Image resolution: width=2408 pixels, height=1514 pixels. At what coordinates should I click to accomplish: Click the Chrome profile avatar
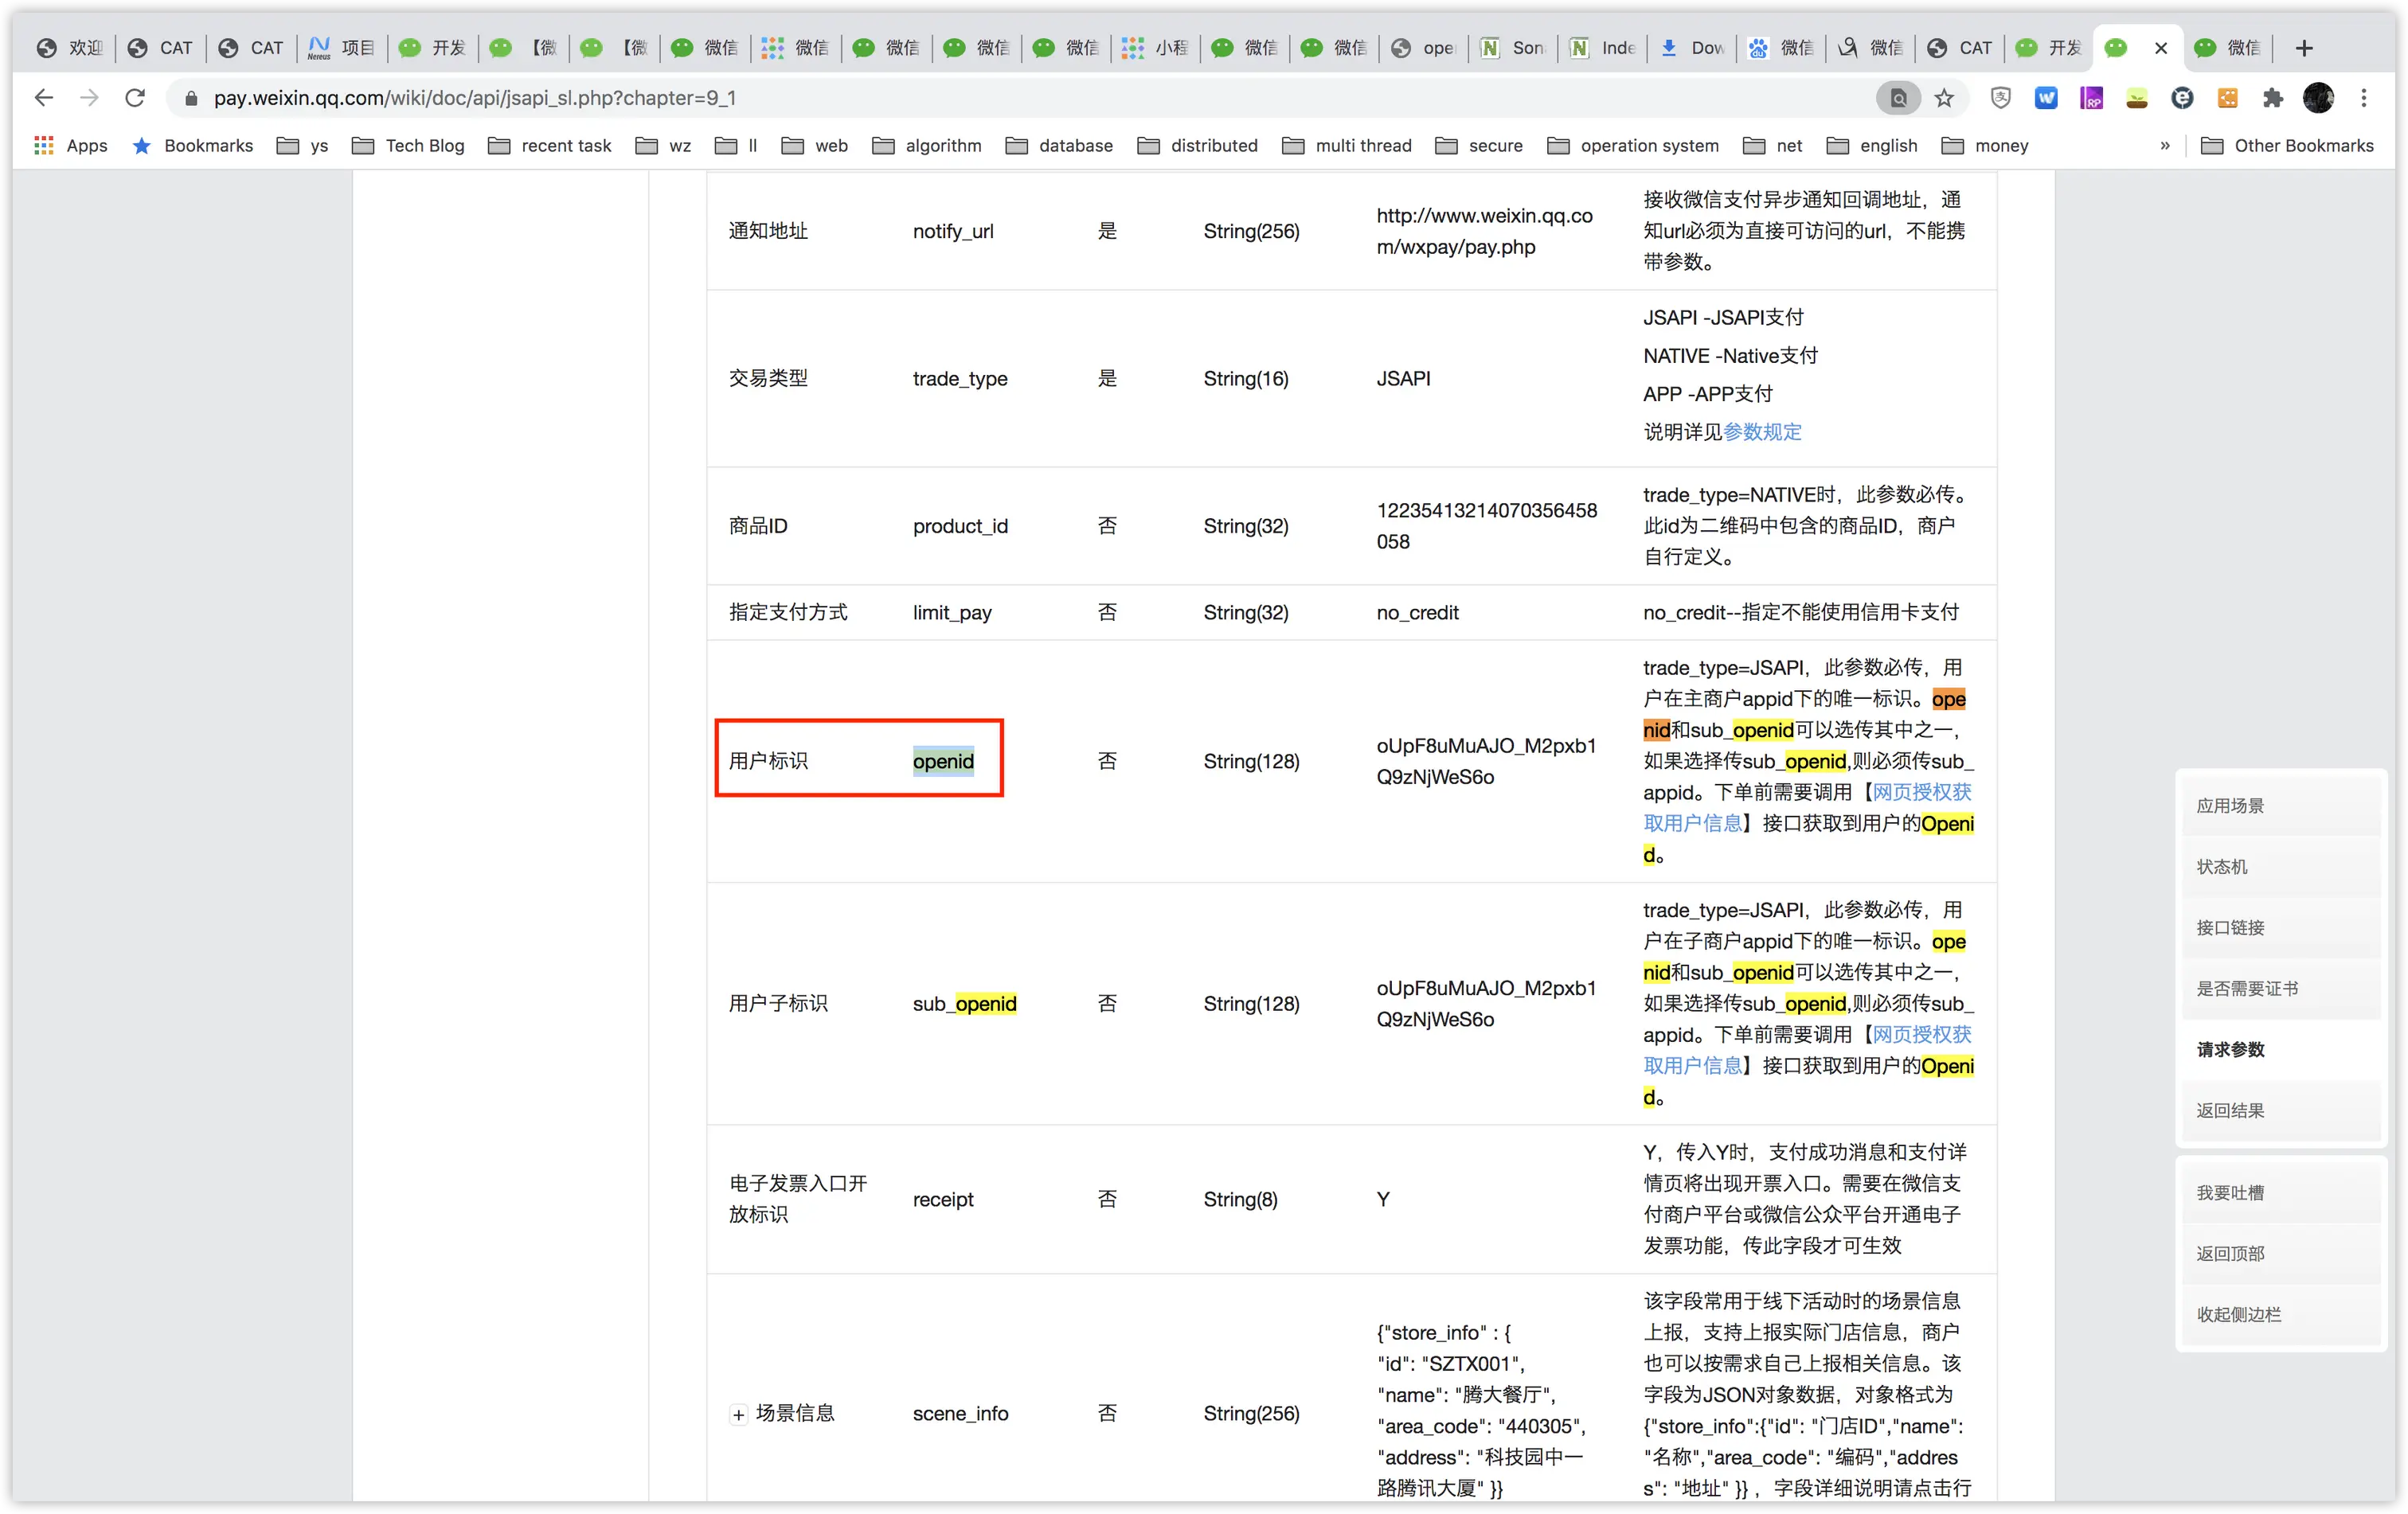click(2318, 98)
